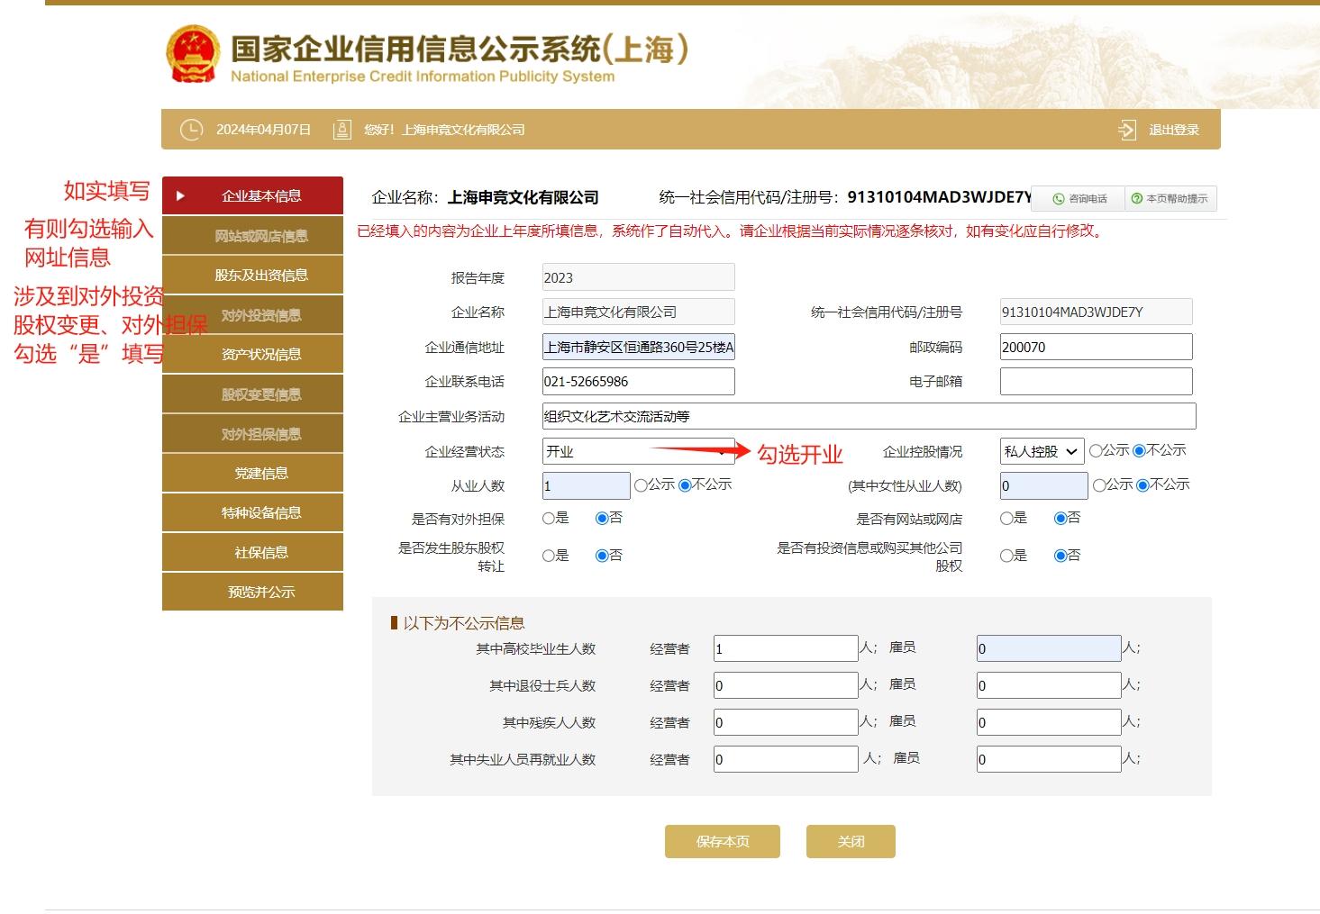Screen dimensions: 1320x914
Task: Open 社保信息 section
Action: pyautogui.click(x=252, y=552)
